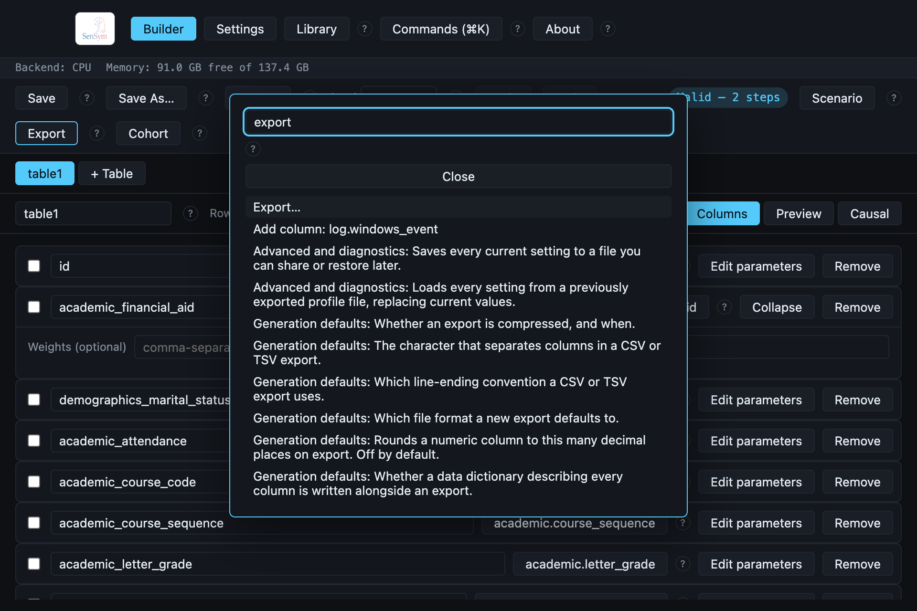The image size is (917, 611).
Task: Edit parameters for id column
Action: 756,266
